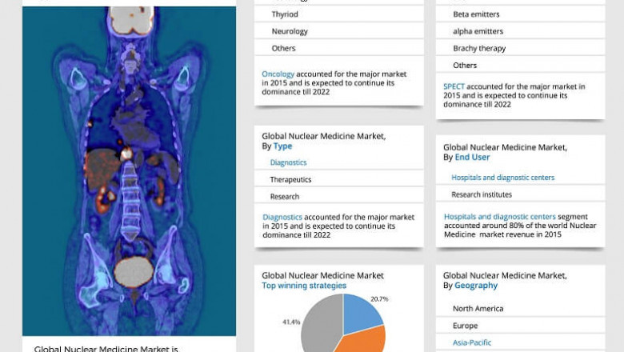The image size is (624, 352).
Task: Click Diagnostics link in the Type summary
Action: click(282, 217)
